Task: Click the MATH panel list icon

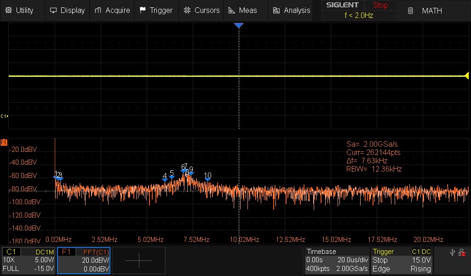Action: coord(410,11)
